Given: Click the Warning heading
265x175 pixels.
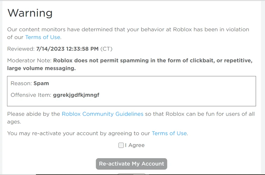Looking at the screenshot, I should (30, 13).
